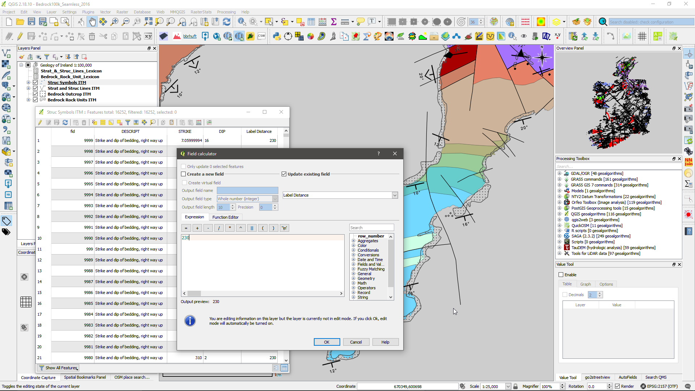Select the Pan Map hand tool

click(x=92, y=22)
